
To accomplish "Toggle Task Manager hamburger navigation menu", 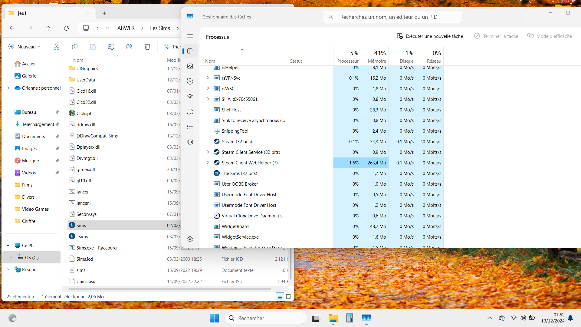I will [190, 36].
